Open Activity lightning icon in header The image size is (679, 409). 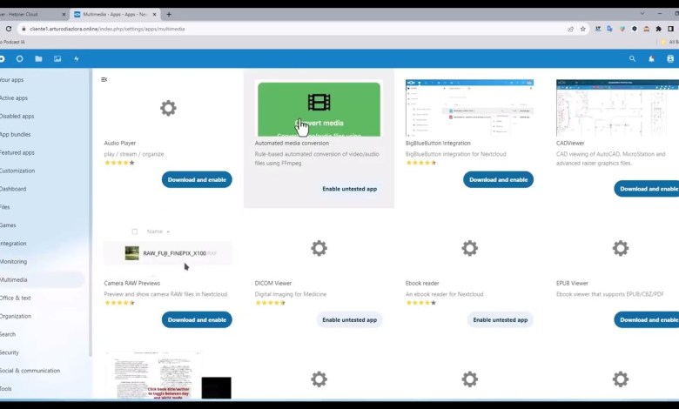coord(77,58)
